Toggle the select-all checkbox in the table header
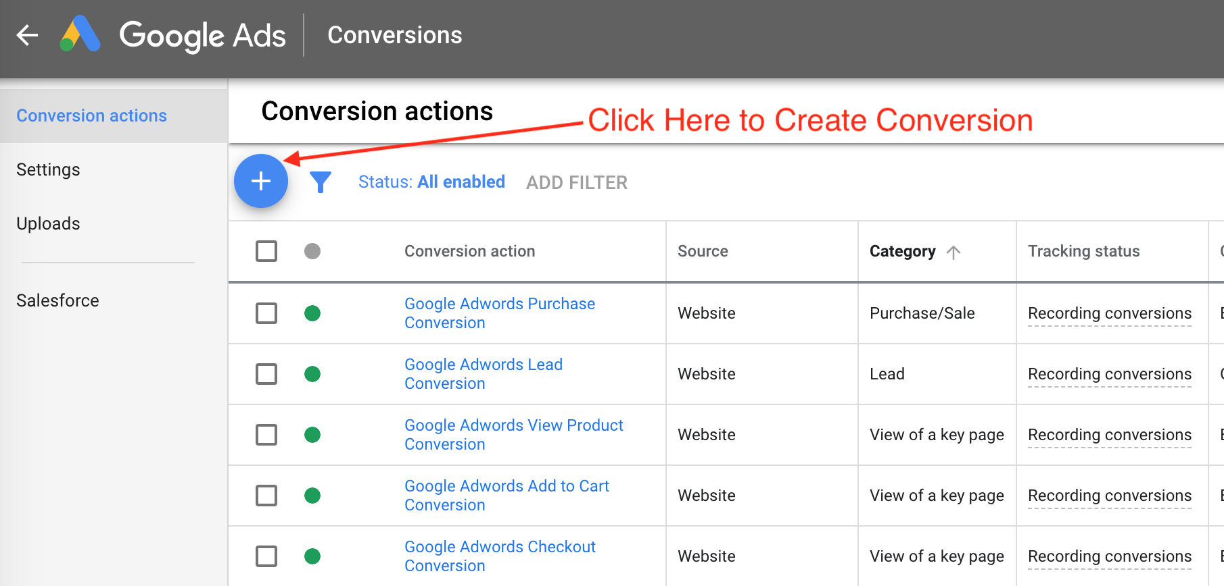The width and height of the screenshot is (1224, 586). [266, 251]
